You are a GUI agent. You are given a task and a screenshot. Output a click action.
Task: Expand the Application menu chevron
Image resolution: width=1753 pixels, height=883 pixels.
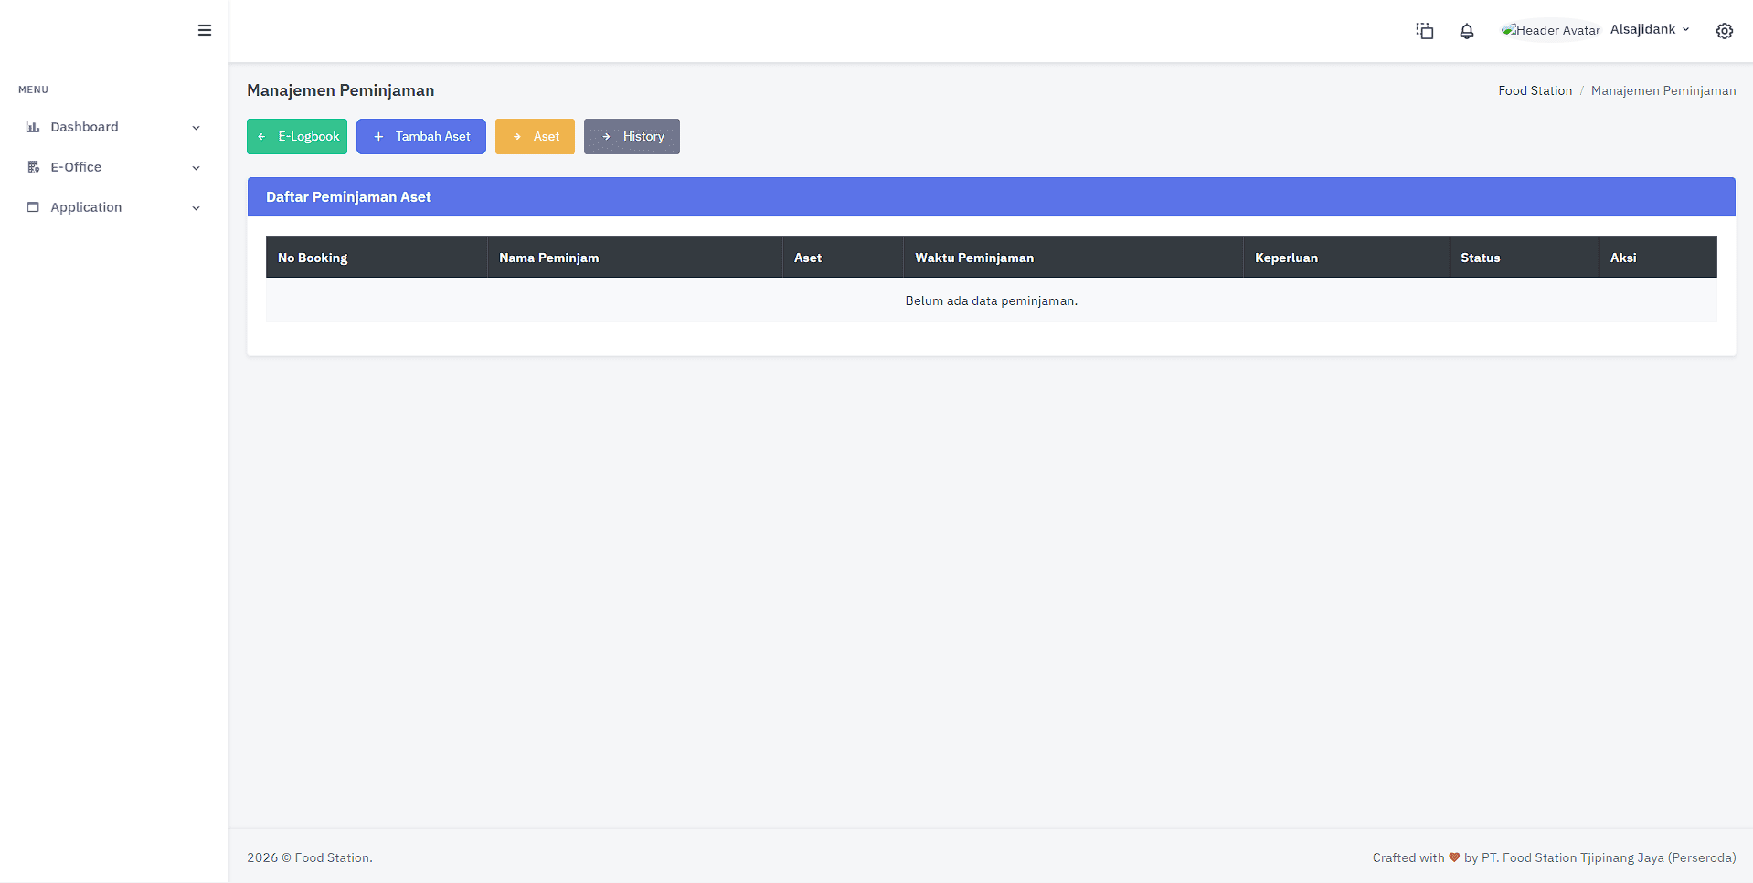[x=196, y=208]
